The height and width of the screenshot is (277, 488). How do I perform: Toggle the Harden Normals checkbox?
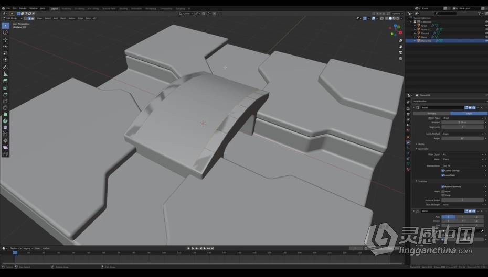442,186
